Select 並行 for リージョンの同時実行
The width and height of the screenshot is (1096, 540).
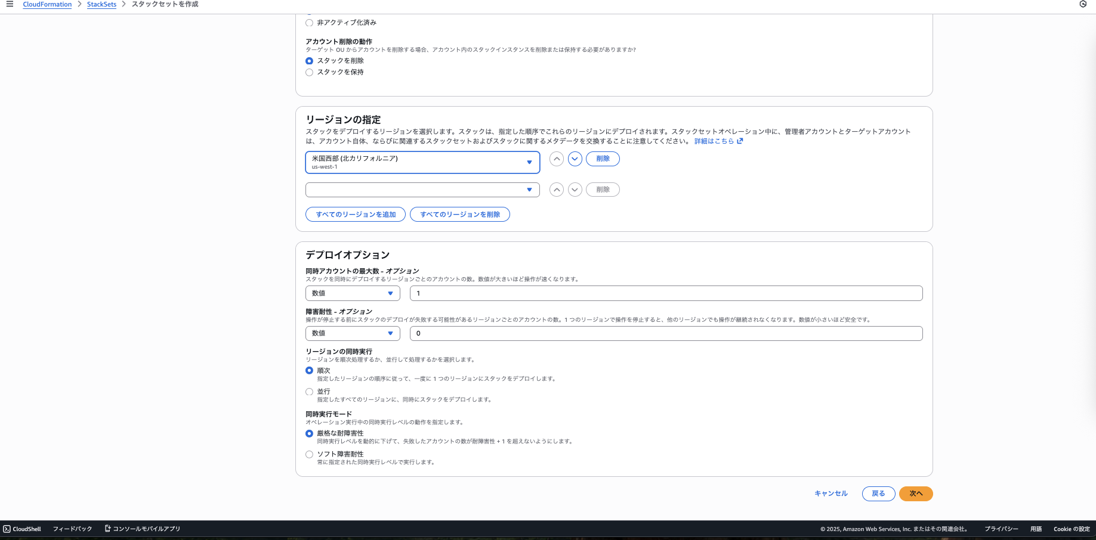tap(309, 392)
